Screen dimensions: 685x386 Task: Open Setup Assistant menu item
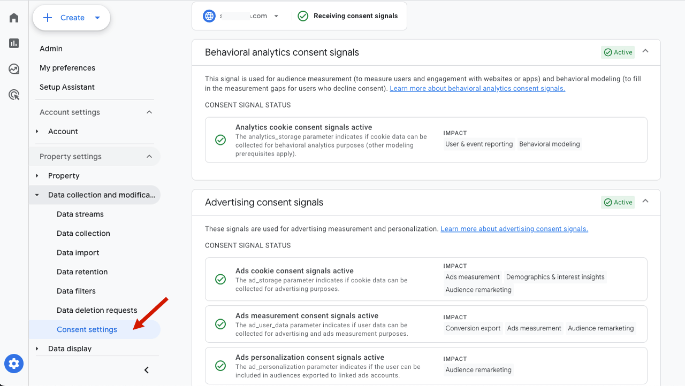[x=67, y=87]
